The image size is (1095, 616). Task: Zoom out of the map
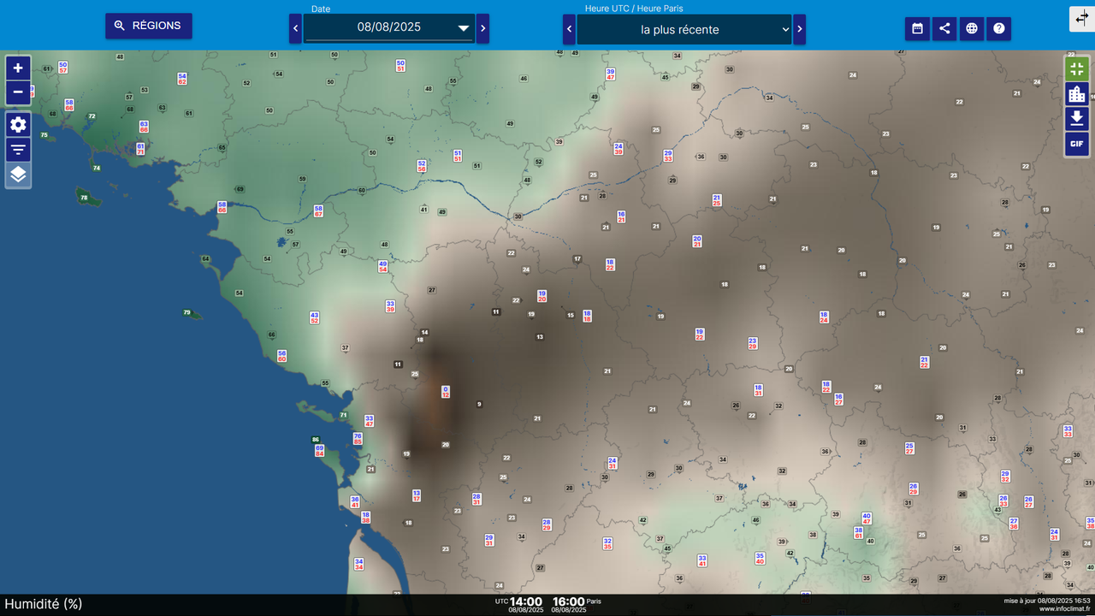coord(18,92)
